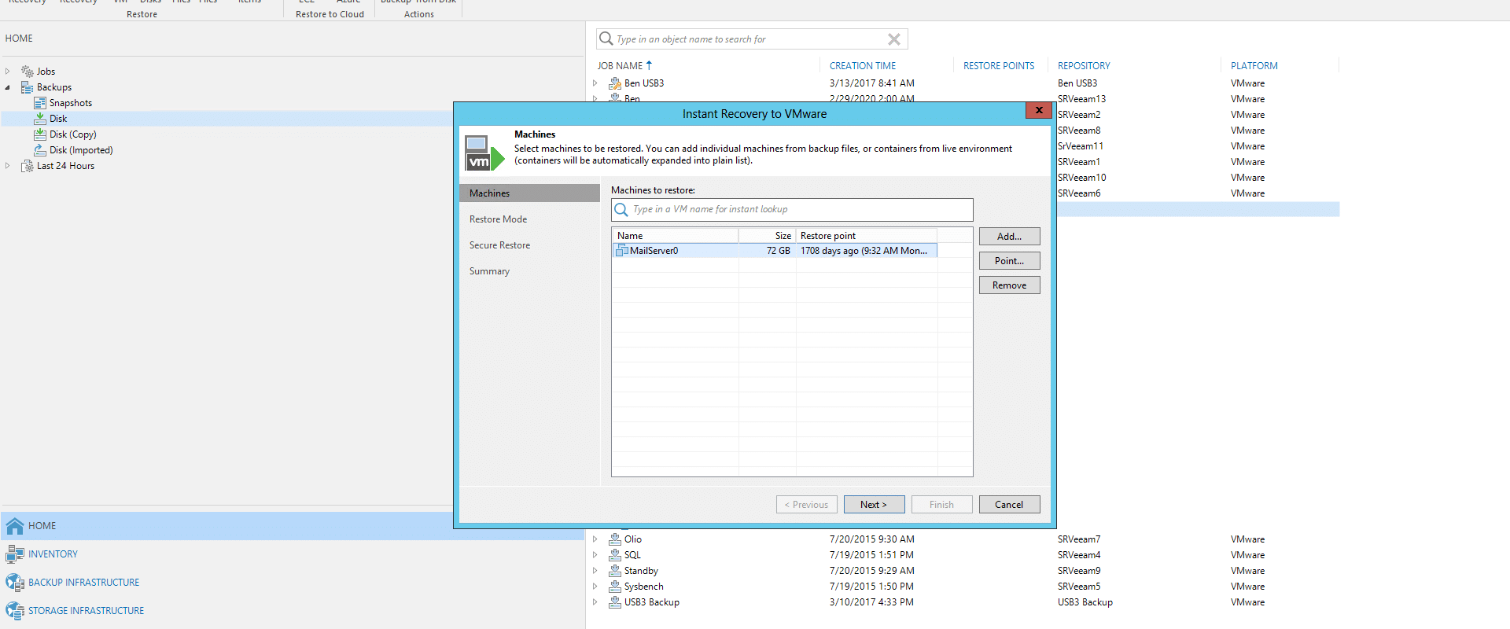This screenshot has width=1510, height=629.
Task: Click the BACKUP INFRASTRUCTURE icon
Action: (15, 583)
